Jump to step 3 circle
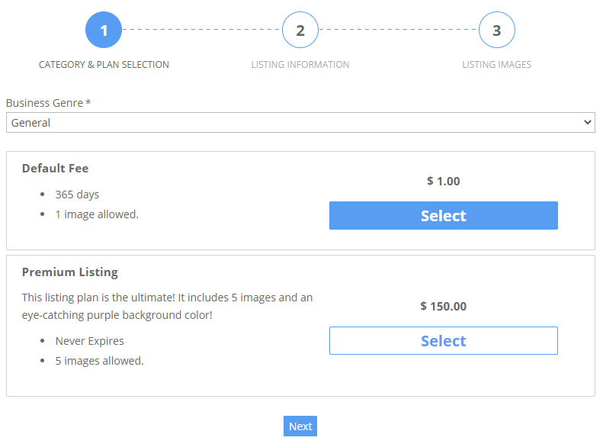This screenshot has width=603, height=444. tap(497, 30)
